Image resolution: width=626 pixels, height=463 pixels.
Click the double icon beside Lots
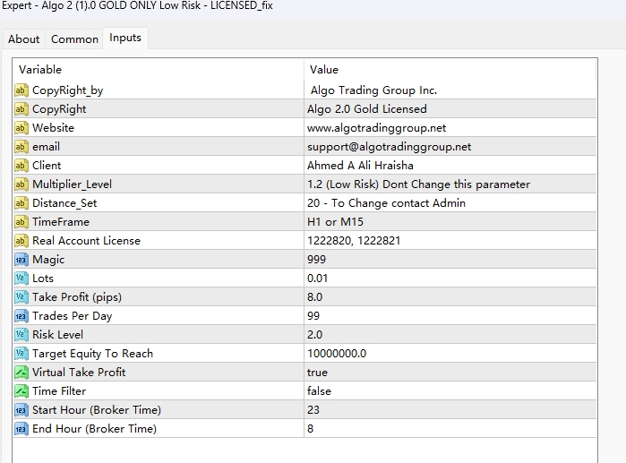pos(21,279)
